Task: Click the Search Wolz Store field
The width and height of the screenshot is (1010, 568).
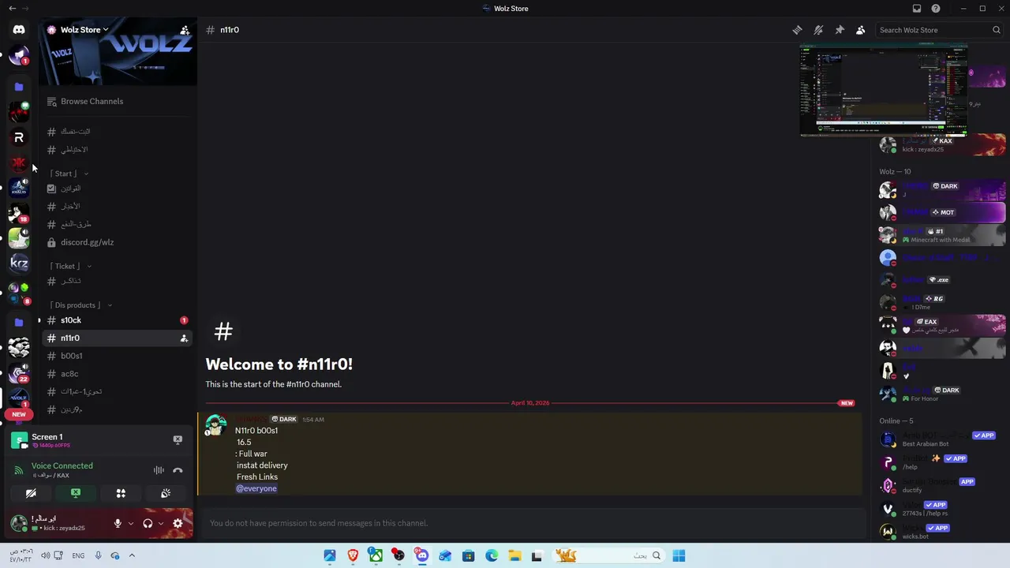Action: 939,30
